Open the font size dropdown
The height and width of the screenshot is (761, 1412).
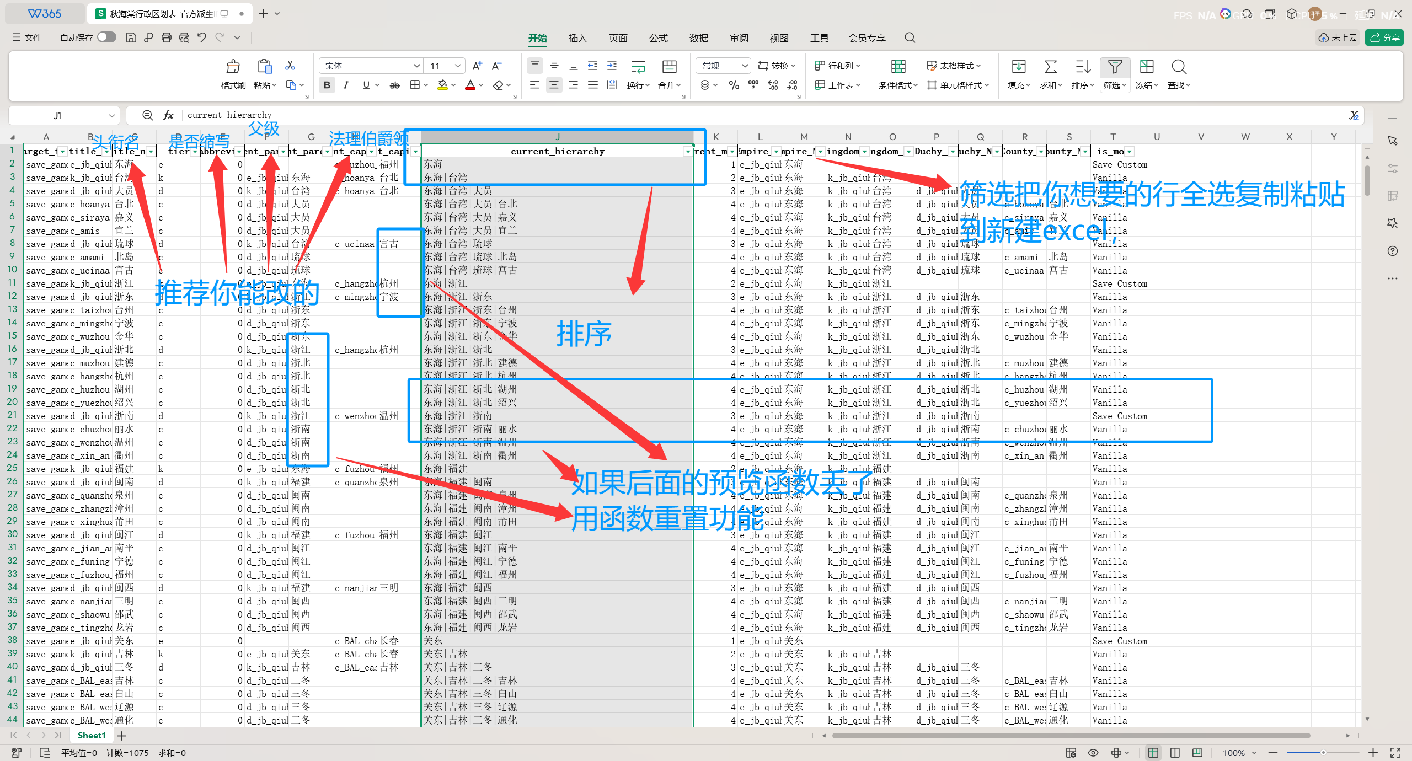(x=457, y=66)
